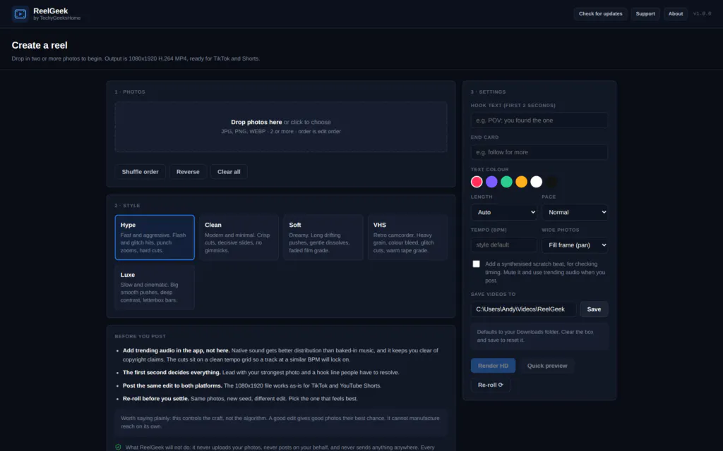Reverse the photo order
The image size is (723, 451).
pyautogui.click(x=188, y=172)
